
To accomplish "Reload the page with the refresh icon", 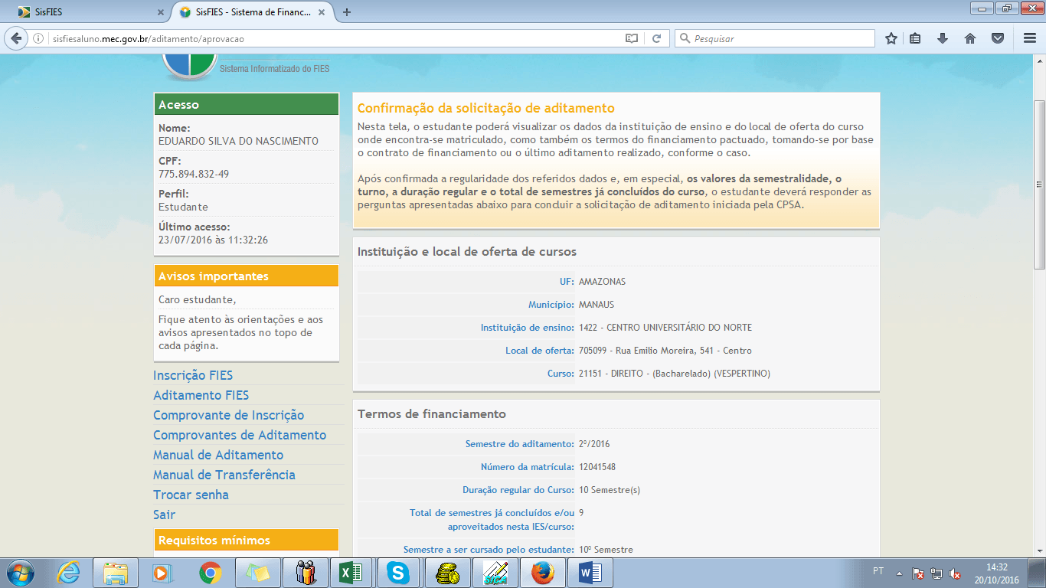I will coord(656,38).
